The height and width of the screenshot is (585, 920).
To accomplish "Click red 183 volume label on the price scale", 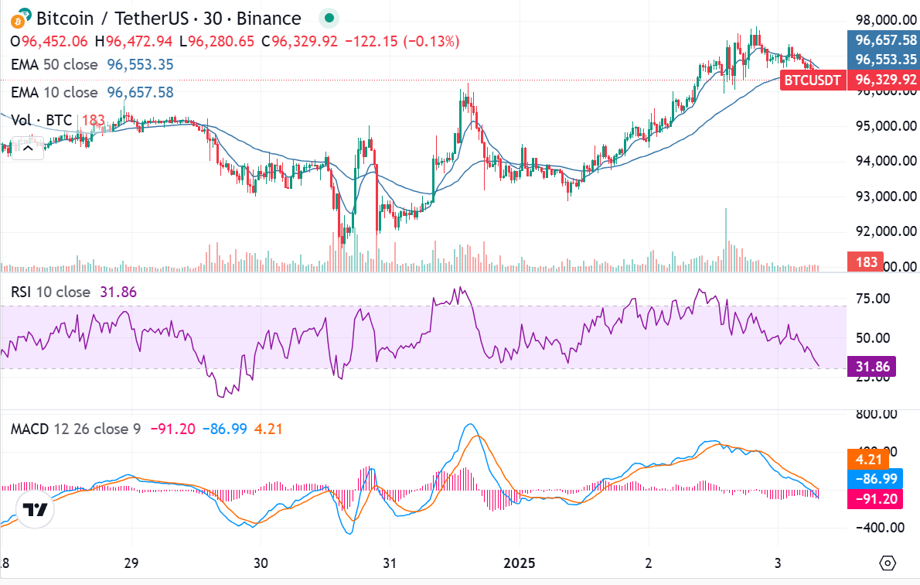I will (x=865, y=262).
